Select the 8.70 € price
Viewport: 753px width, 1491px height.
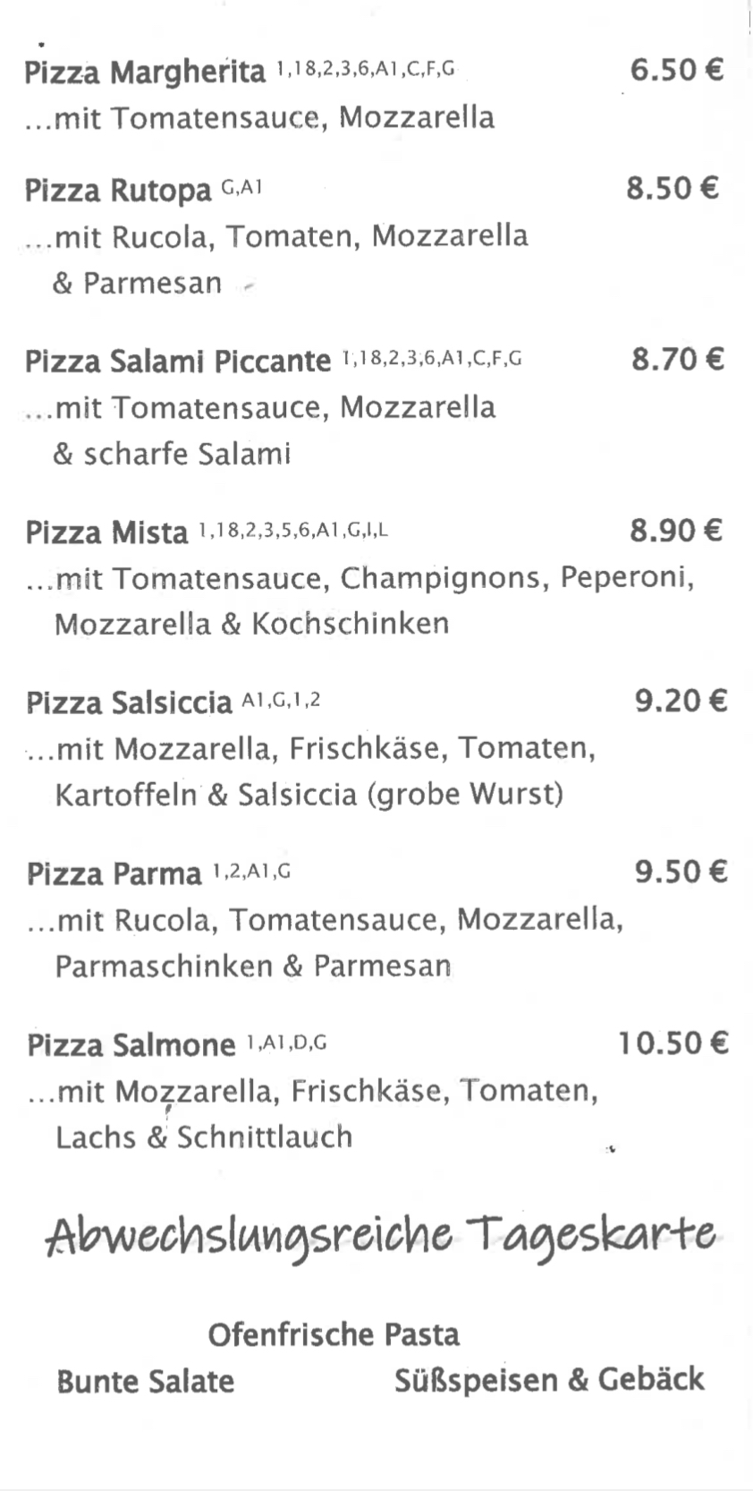(x=678, y=360)
